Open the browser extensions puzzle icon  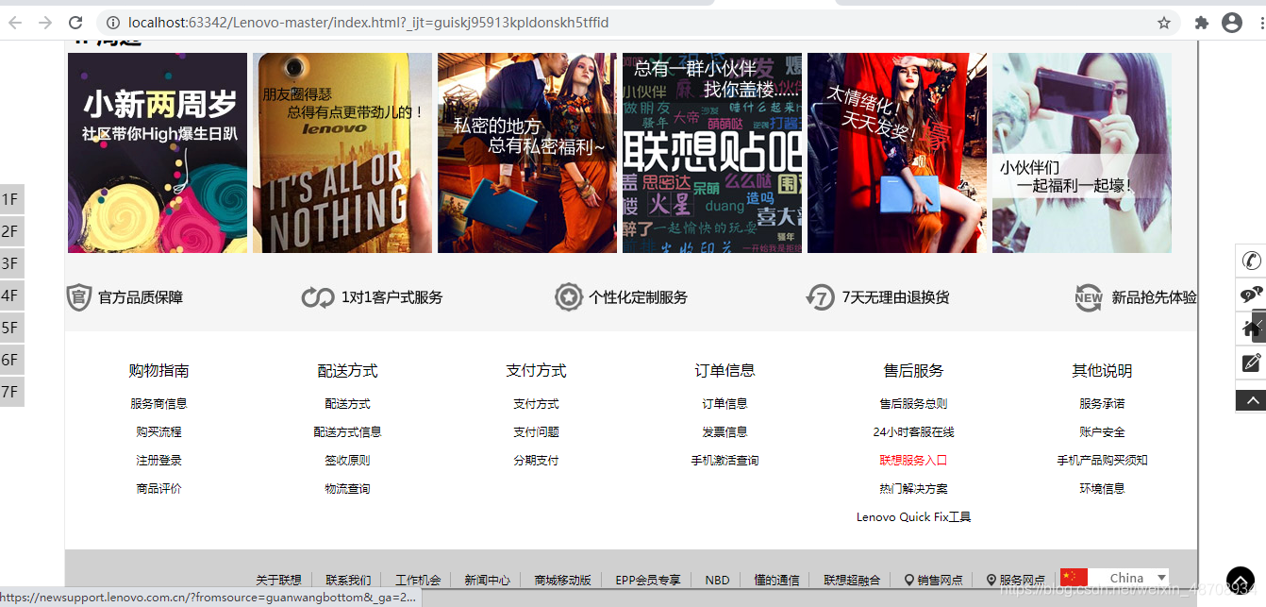[1202, 23]
